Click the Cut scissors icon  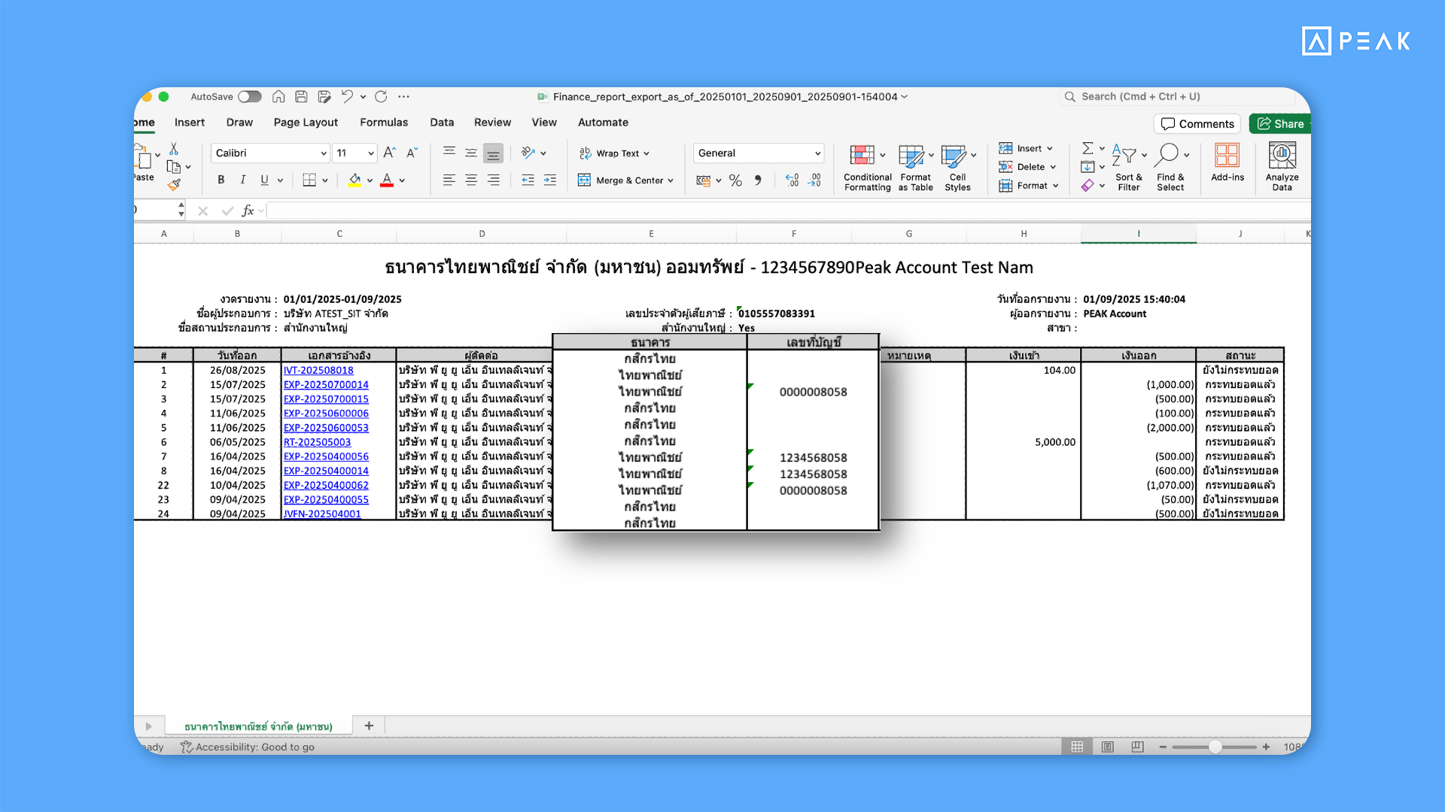[174, 149]
